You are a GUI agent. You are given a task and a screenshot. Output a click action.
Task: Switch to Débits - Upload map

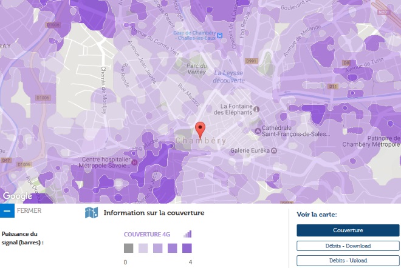pyautogui.click(x=348, y=260)
